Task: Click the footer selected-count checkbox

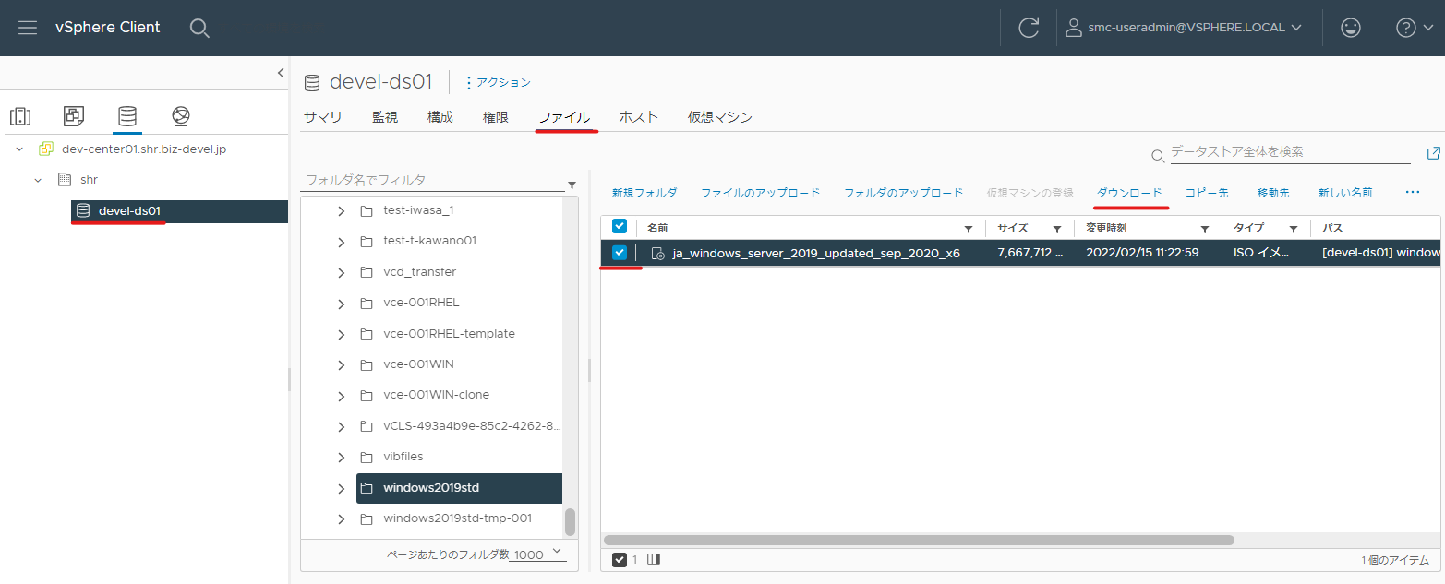Action: point(620,559)
